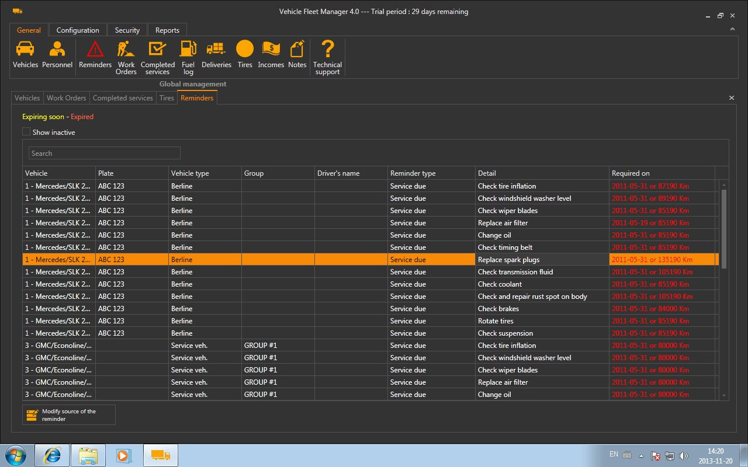Open the Notes icon

click(x=297, y=55)
